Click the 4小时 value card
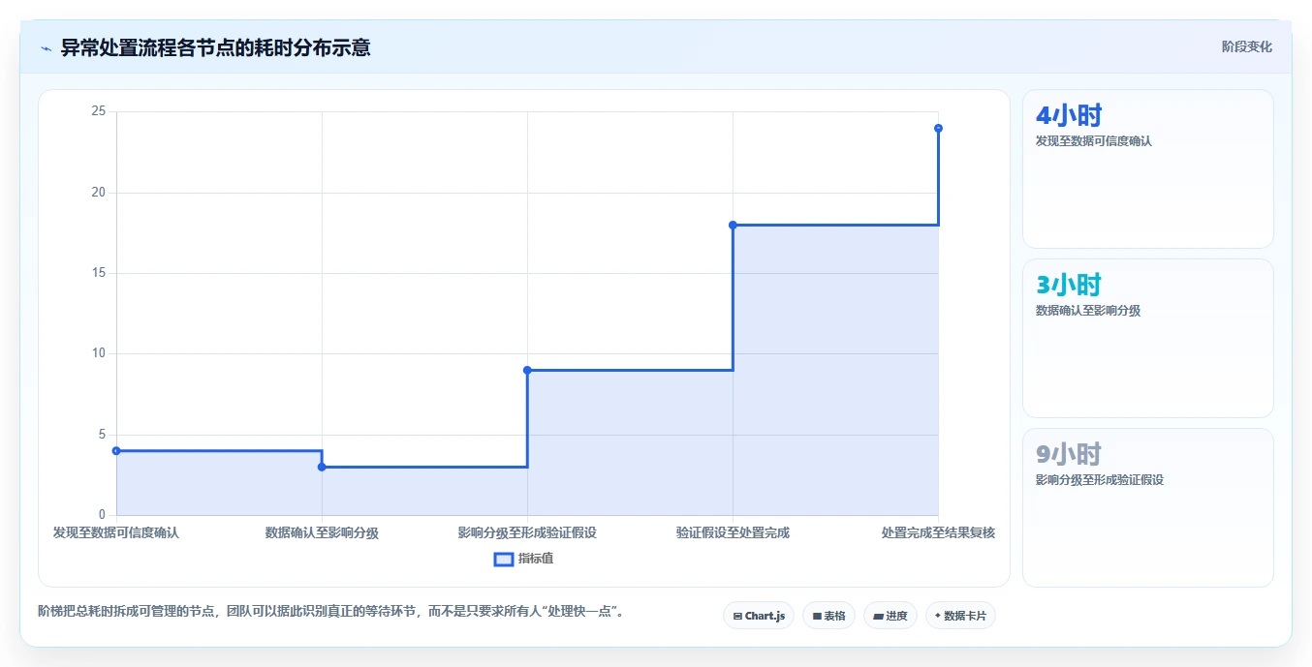This screenshot has width=1312, height=667. [x=1148, y=168]
